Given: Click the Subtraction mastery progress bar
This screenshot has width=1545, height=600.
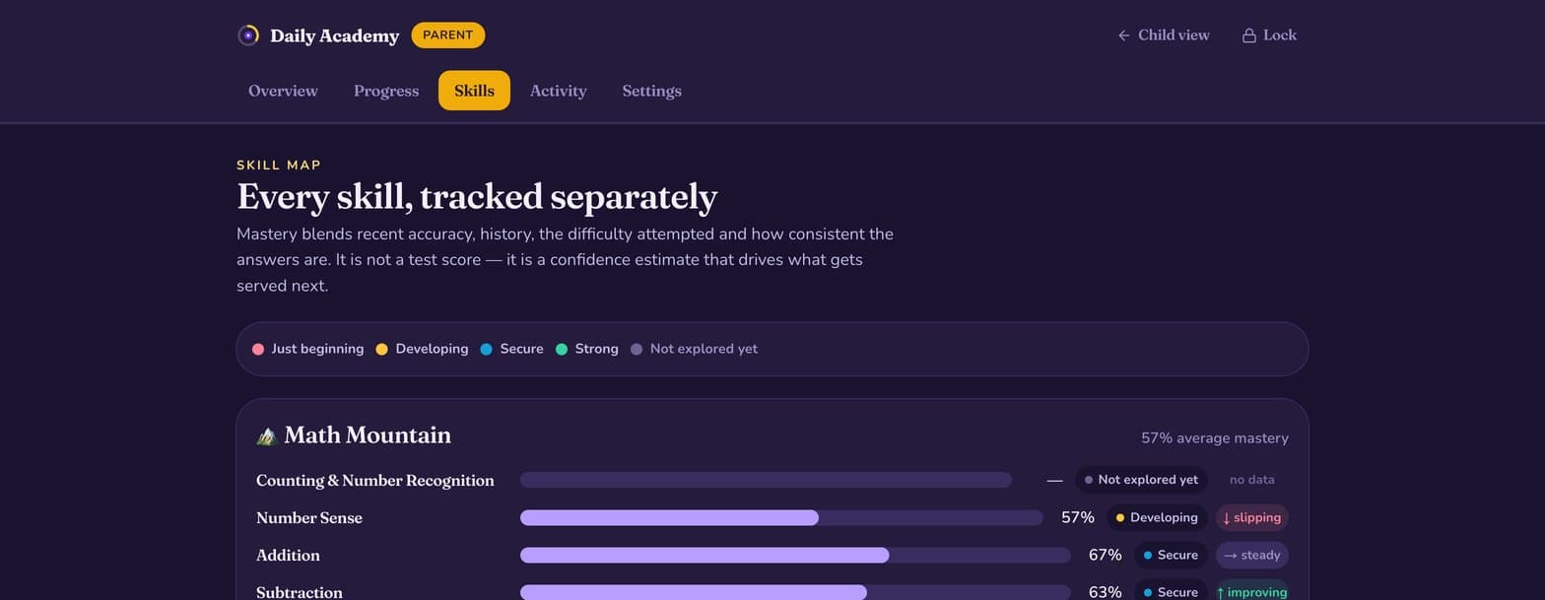Looking at the screenshot, I should 795,592.
